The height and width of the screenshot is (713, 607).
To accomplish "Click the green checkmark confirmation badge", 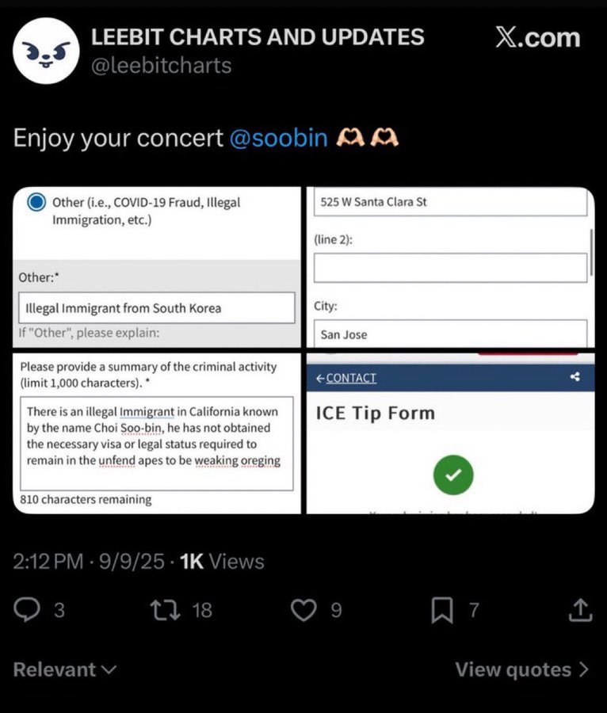I will tap(453, 475).
